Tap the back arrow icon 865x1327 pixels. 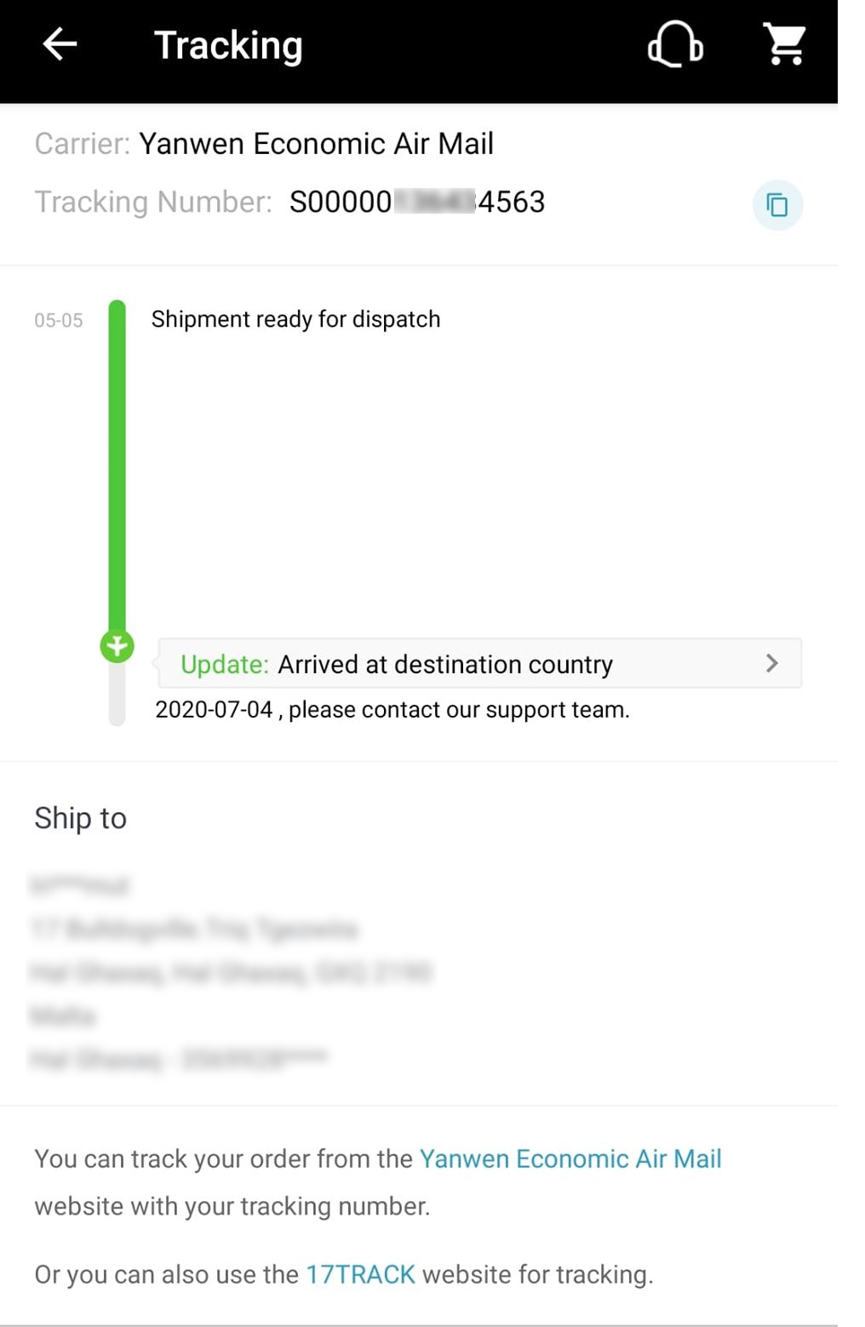click(x=60, y=44)
